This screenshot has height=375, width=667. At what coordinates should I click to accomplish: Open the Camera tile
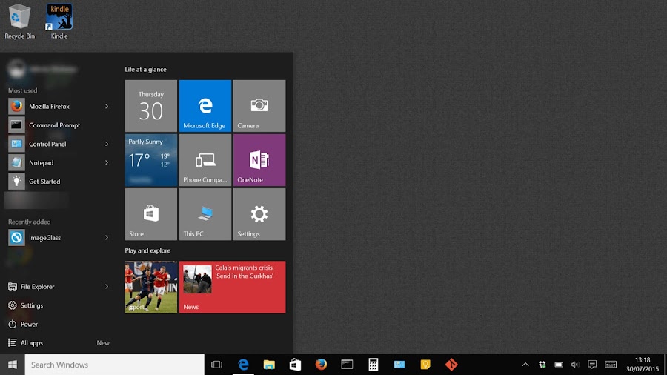[259, 106]
